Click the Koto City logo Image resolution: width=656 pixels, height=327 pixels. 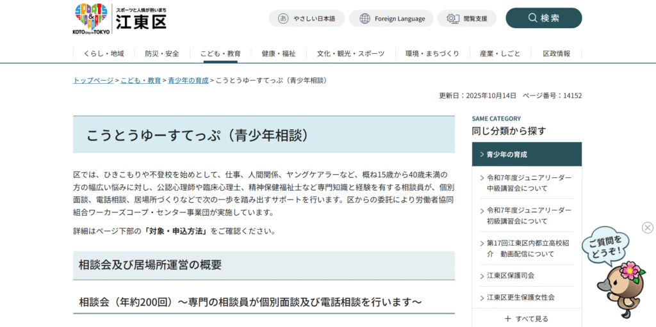pos(120,19)
